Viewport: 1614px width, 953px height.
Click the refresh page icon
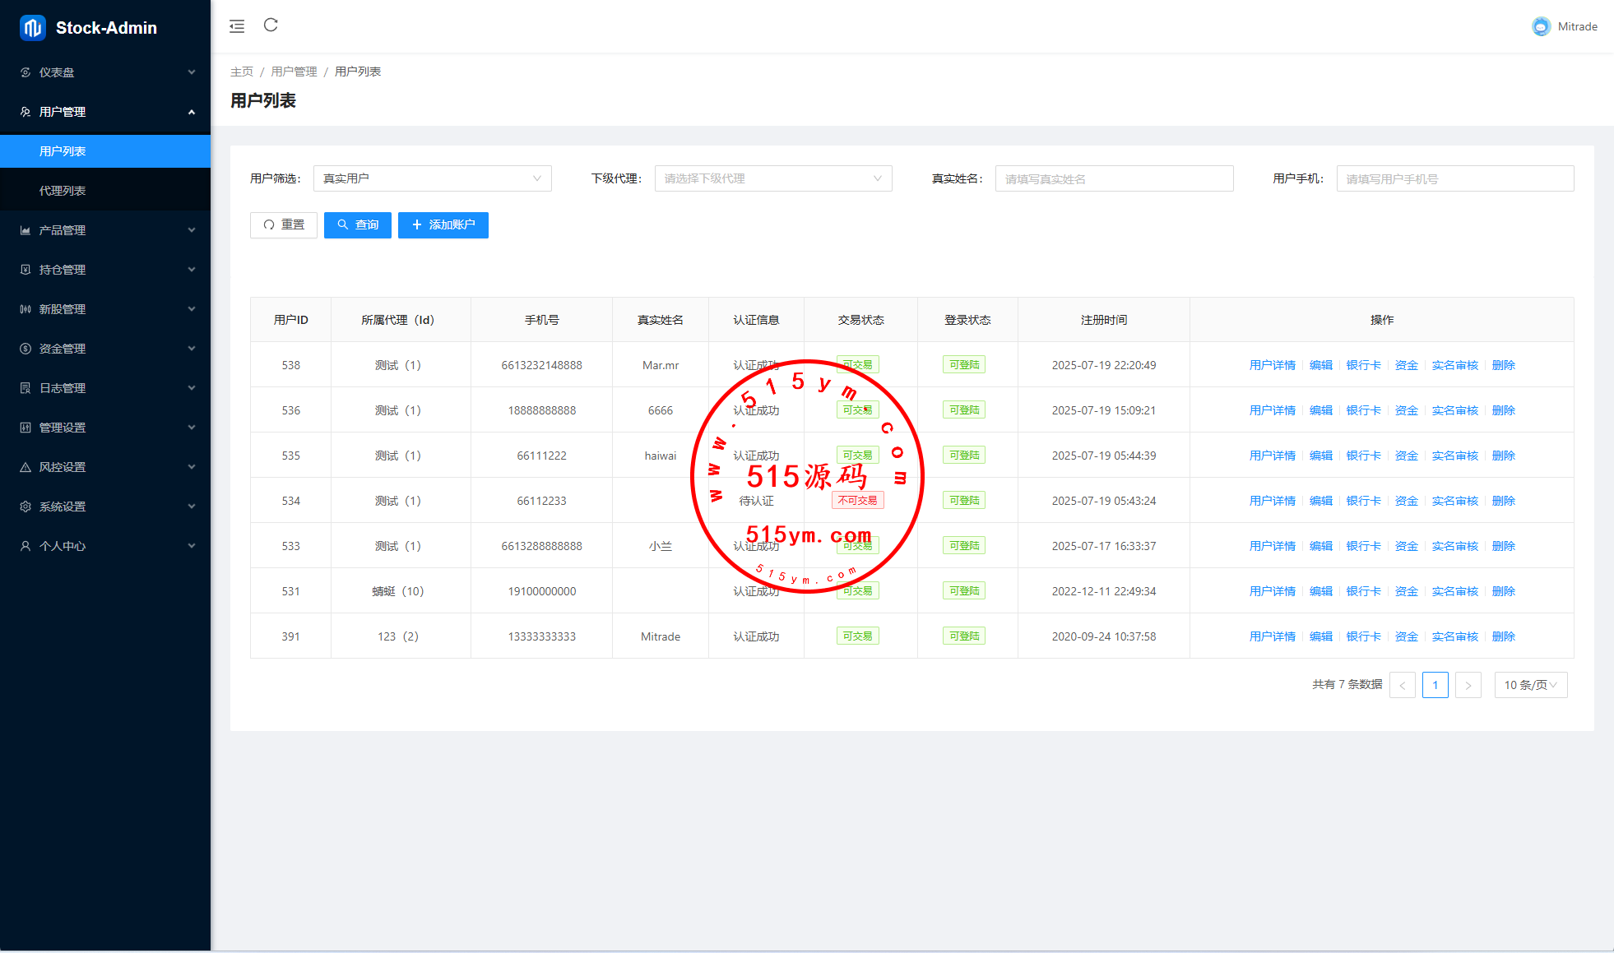click(x=271, y=25)
